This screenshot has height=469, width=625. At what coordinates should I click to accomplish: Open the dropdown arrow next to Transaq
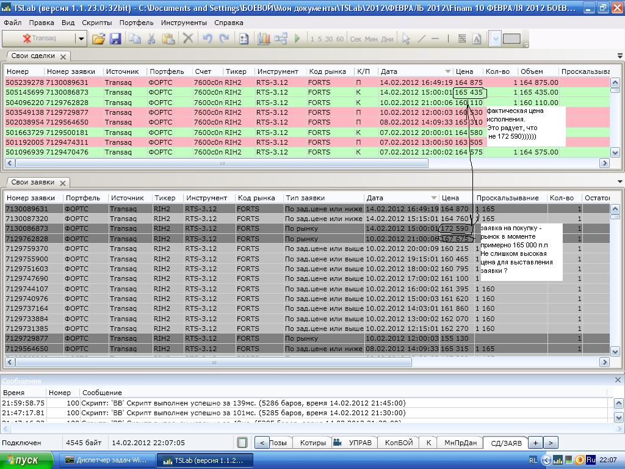(81, 38)
